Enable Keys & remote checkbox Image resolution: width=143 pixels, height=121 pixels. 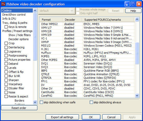[6, 27]
